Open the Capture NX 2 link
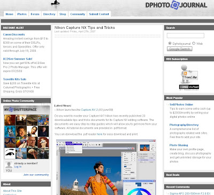The width and height of the screenshot is (214, 195). point(89,110)
